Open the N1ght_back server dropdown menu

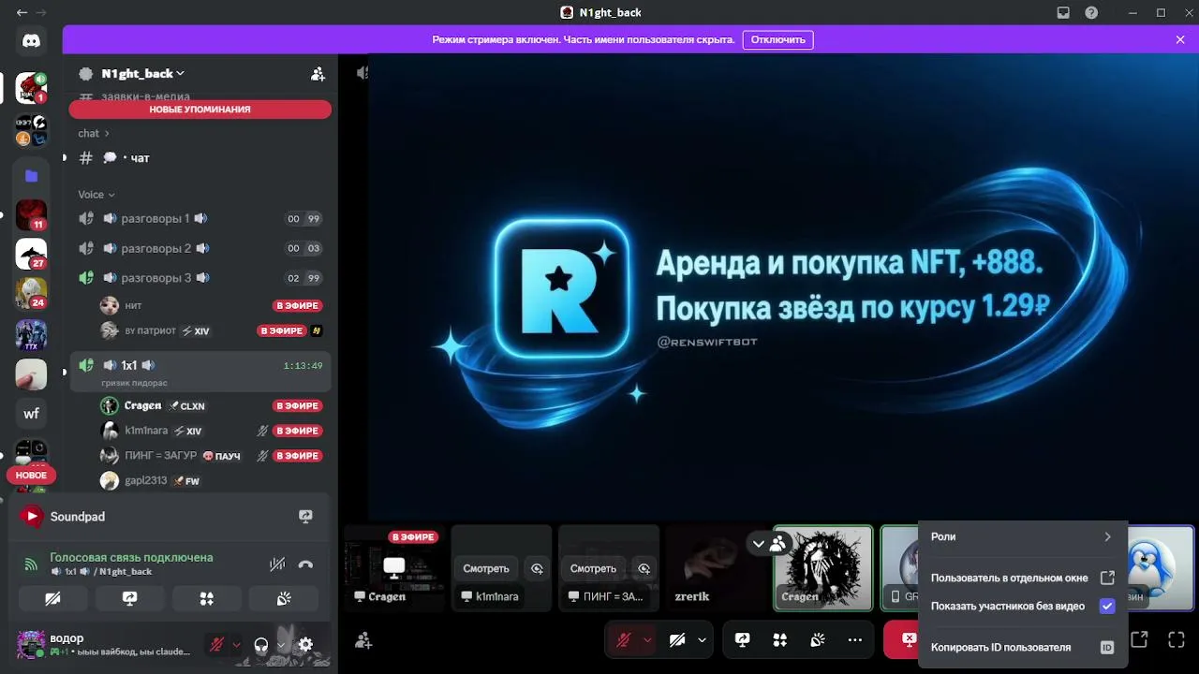(x=143, y=74)
